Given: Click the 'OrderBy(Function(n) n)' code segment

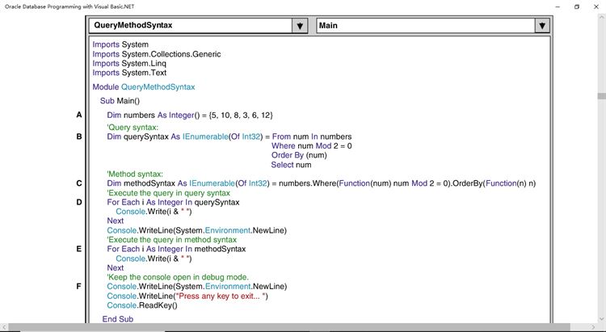Looking at the screenshot, I should pos(494,183).
